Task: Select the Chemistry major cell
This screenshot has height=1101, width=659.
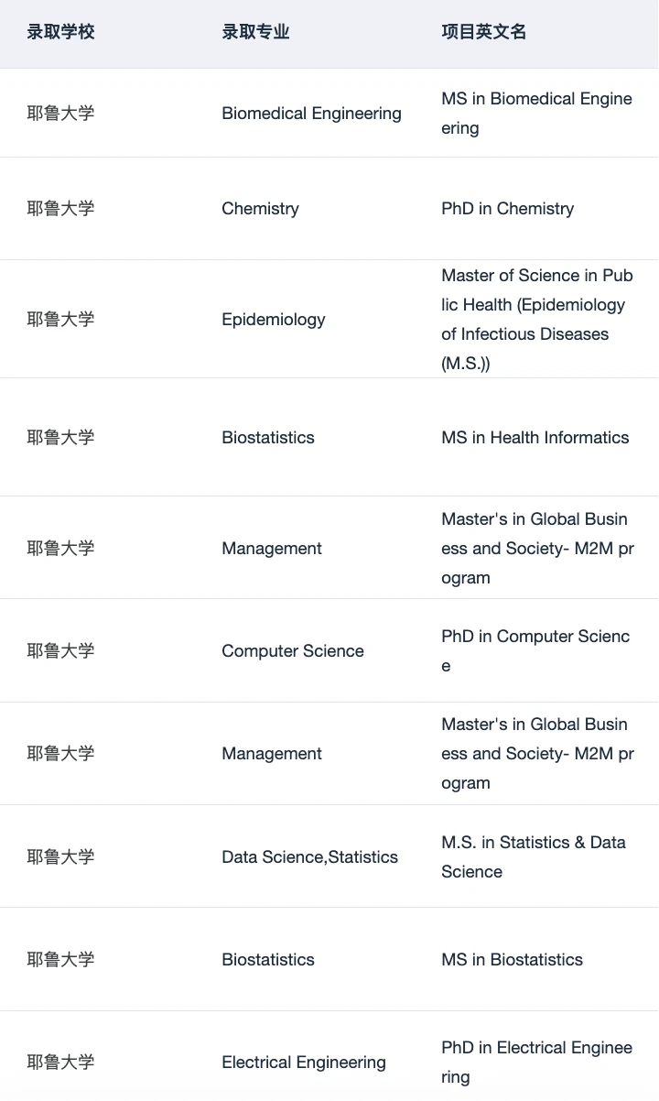Action: [x=260, y=209]
